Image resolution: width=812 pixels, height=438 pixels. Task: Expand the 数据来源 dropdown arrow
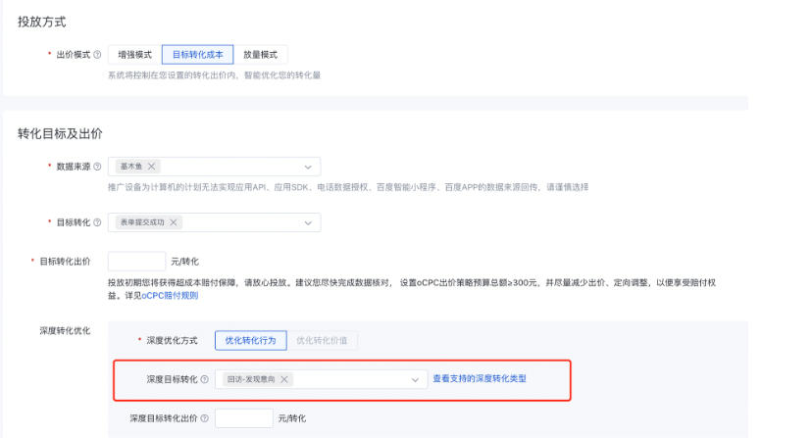pos(308,167)
